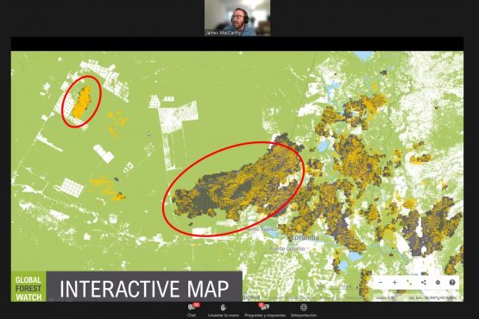The height and width of the screenshot is (319, 479).
Task: Click the Puerto Quijarro place label
Action: (x=287, y=249)
